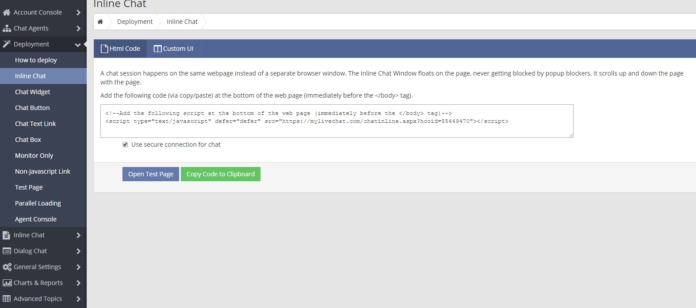Click the Inline Chat document icon in sidebar
The width and height of the screenshot is (696, 308).
click(6, 235)
